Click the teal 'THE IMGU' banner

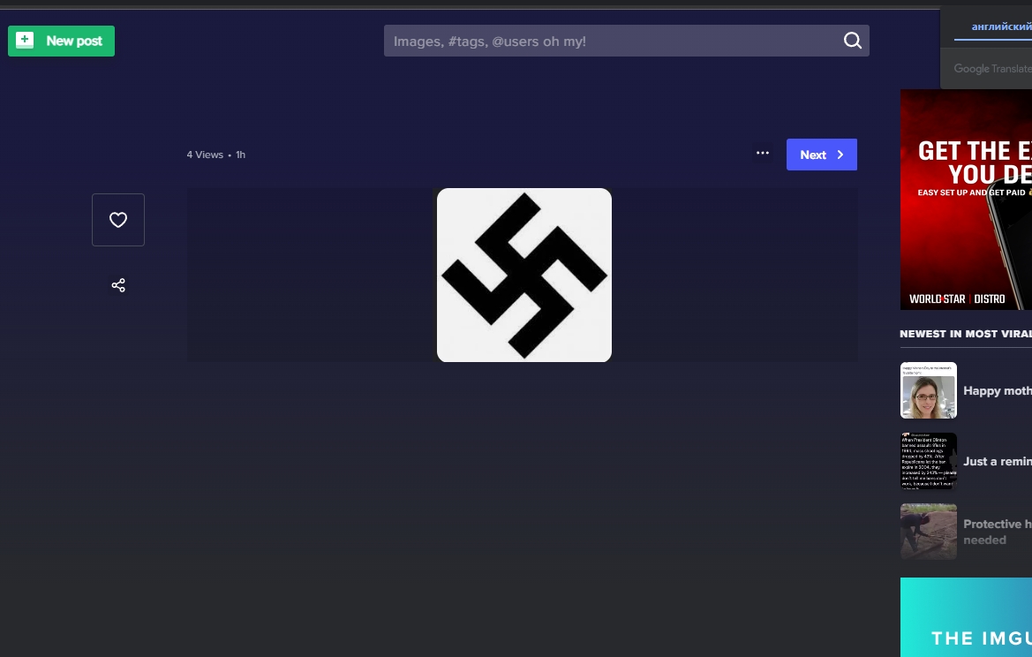coord(966,618)
